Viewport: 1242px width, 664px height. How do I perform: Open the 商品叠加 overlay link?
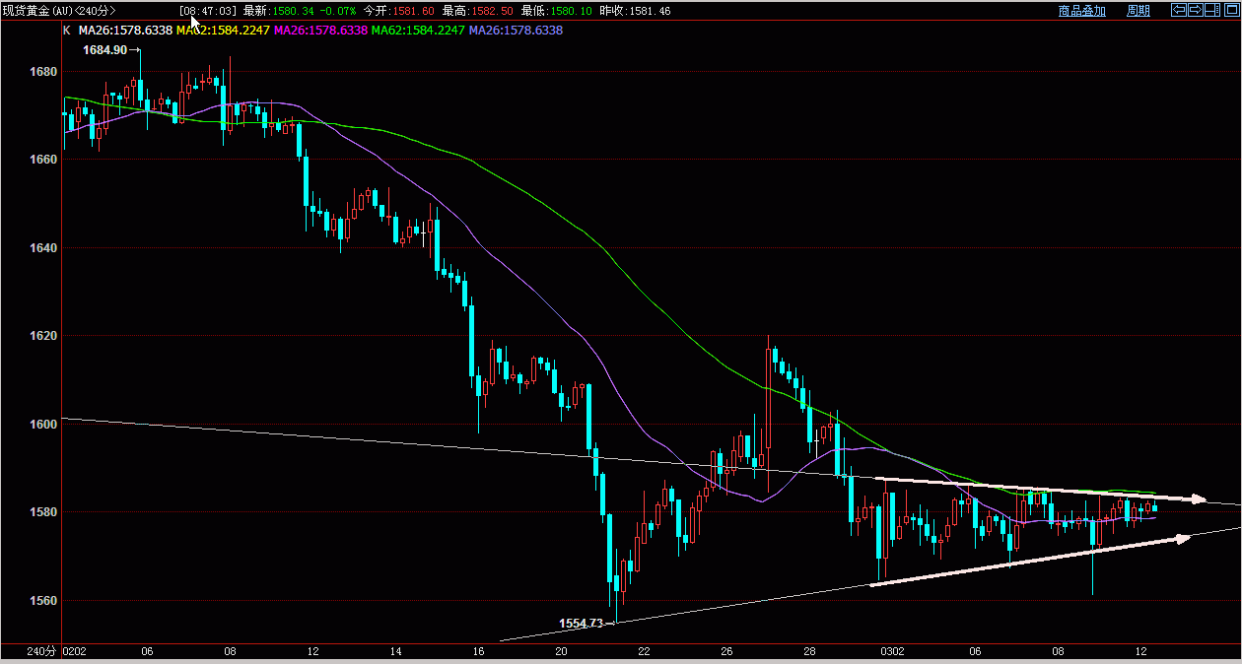click(x=1082, y=11)
